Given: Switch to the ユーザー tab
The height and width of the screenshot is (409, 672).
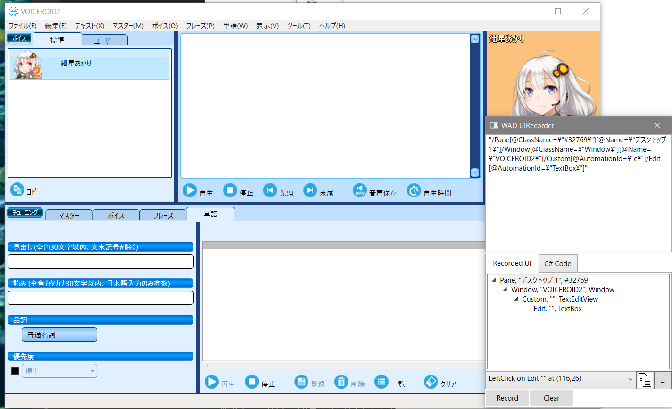Looking at the screenshot, I should point(104,40).
